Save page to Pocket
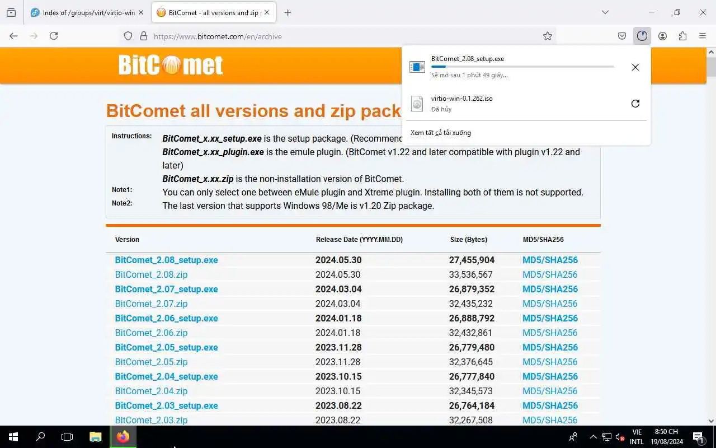The image size is (716, 448). [622, 36]
